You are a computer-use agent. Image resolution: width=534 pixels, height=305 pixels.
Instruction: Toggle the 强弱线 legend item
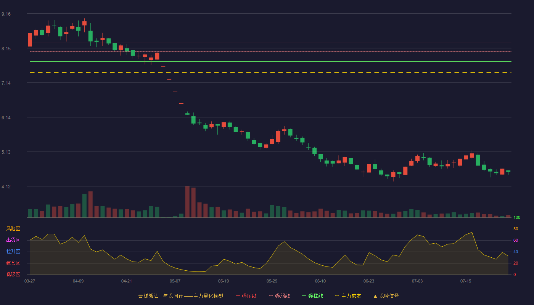click(x=279, y=296)
